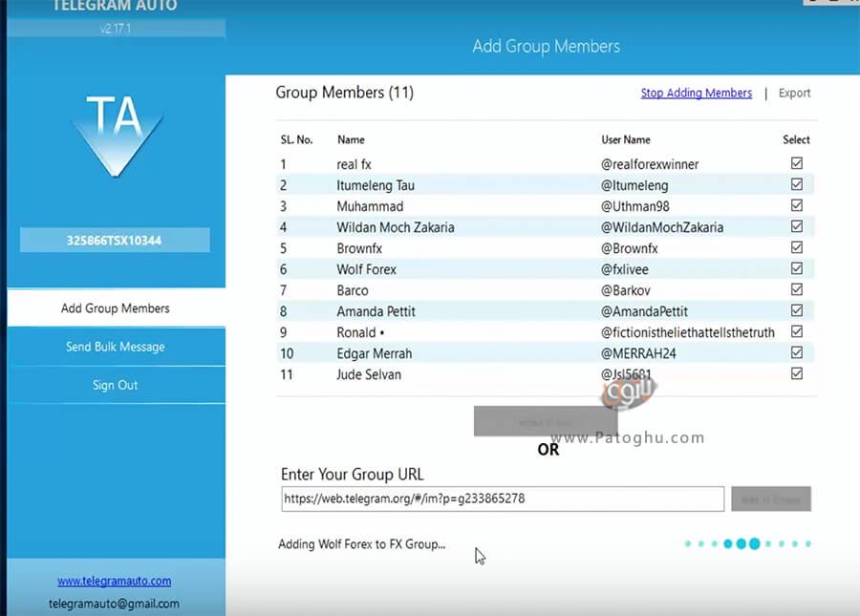Click the greyed button above OR

click(x=546, y=421)
